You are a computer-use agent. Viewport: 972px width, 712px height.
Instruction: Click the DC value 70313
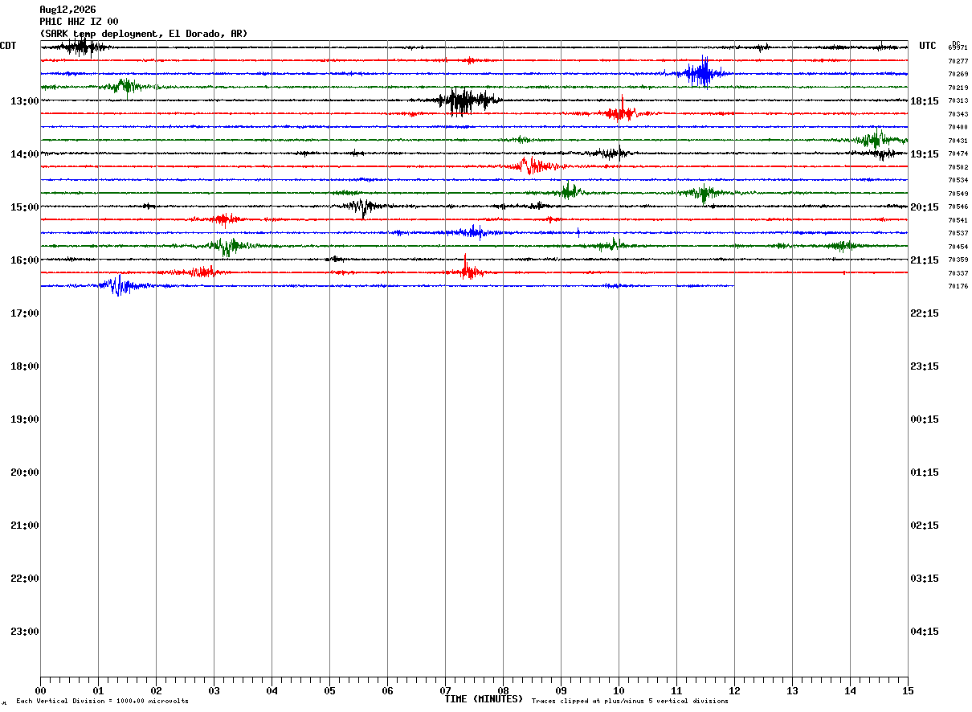point(958,100)
